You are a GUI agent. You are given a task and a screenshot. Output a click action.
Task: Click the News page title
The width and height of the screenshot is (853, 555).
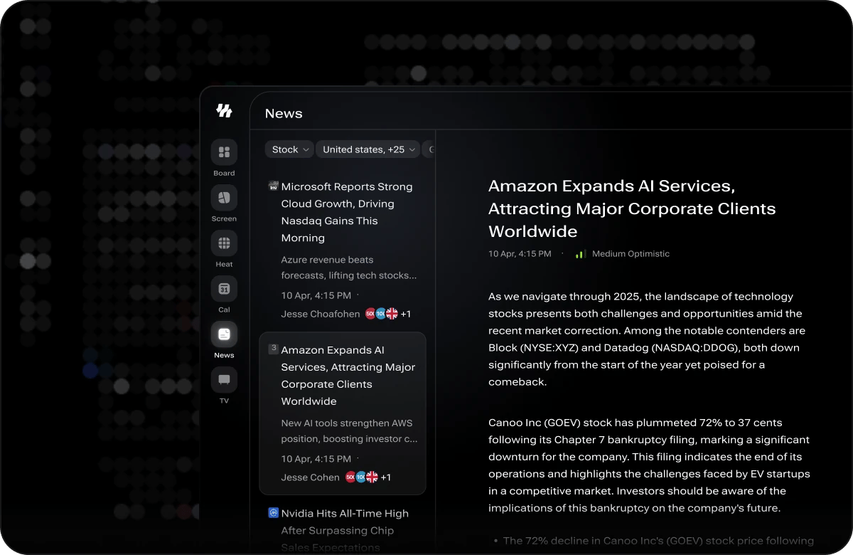coord(284,114)
